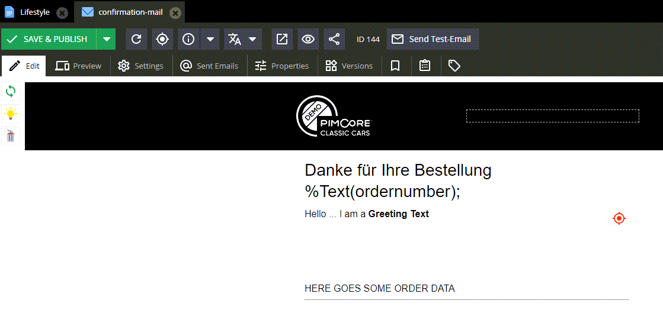Click the green refresh editables icon
The image size is (663, 326).
pos(11,91)
